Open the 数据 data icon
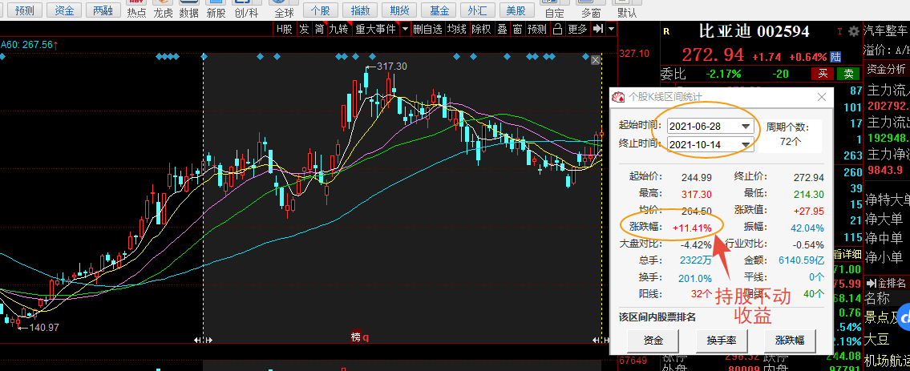The height and width of the screenshot is (371, 910). click(189, 9)
